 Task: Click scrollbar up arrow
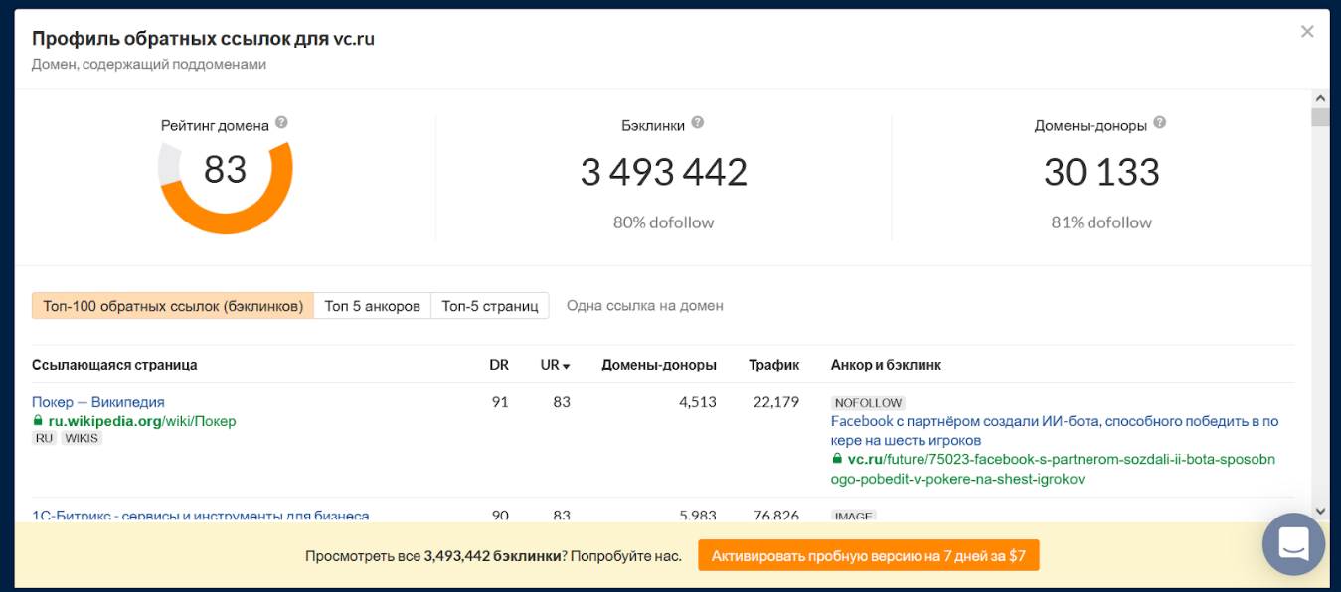1320,98
